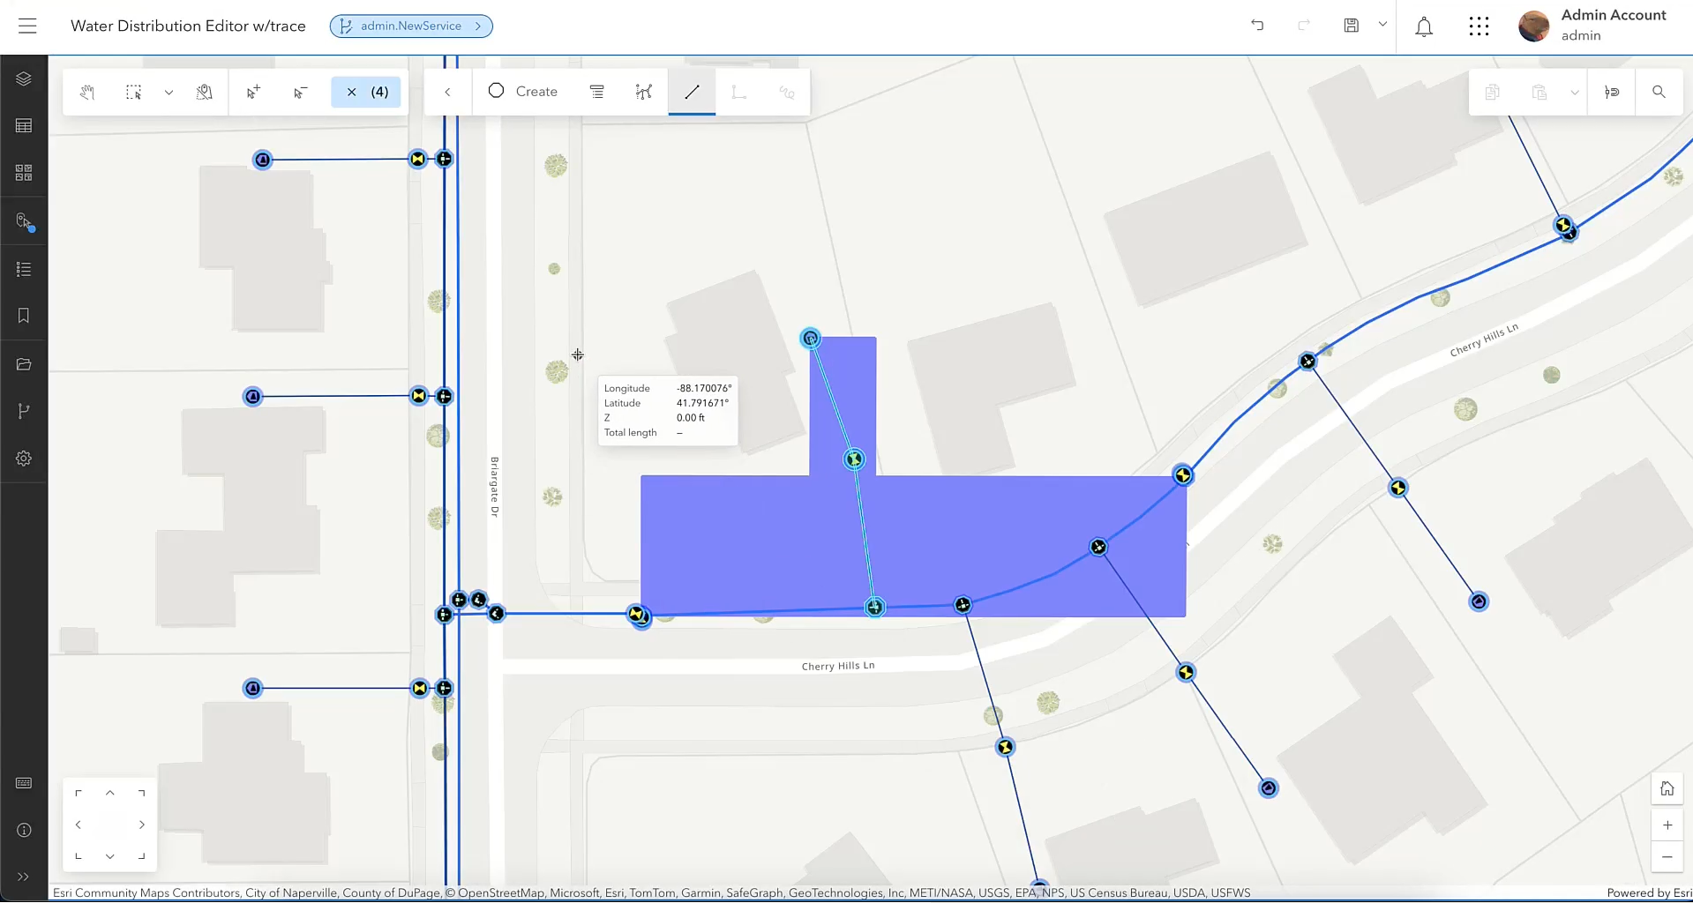1693x903 pixels.
Task: Expand the save options dropdown arrow
Action: point(1382,25)
